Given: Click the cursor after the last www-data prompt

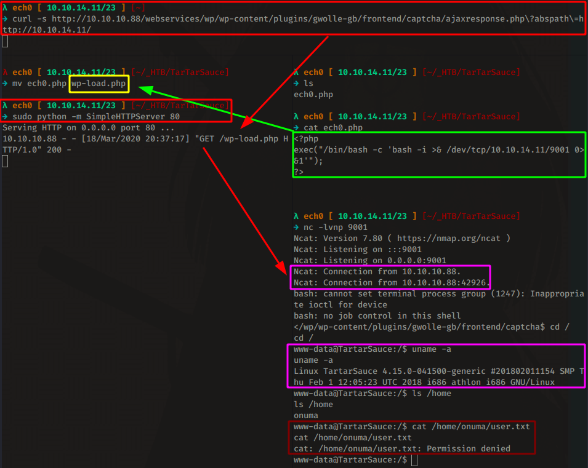Looking at the screenshot, I should 414,460.
